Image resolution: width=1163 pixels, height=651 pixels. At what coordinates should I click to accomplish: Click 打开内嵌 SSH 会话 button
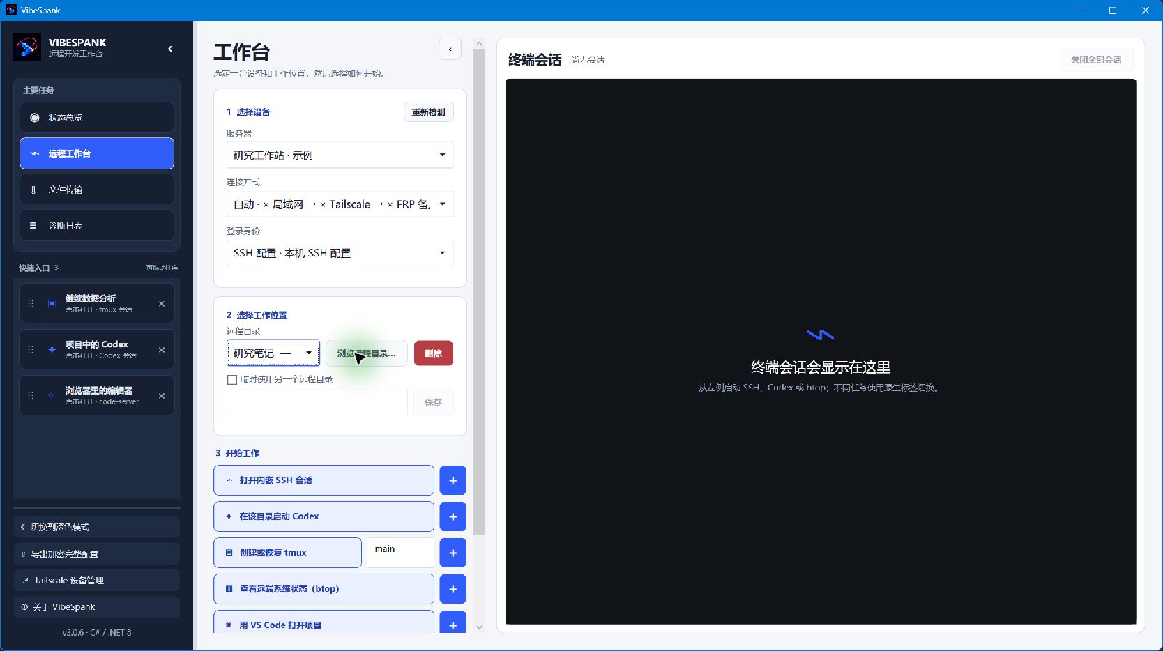324,480
